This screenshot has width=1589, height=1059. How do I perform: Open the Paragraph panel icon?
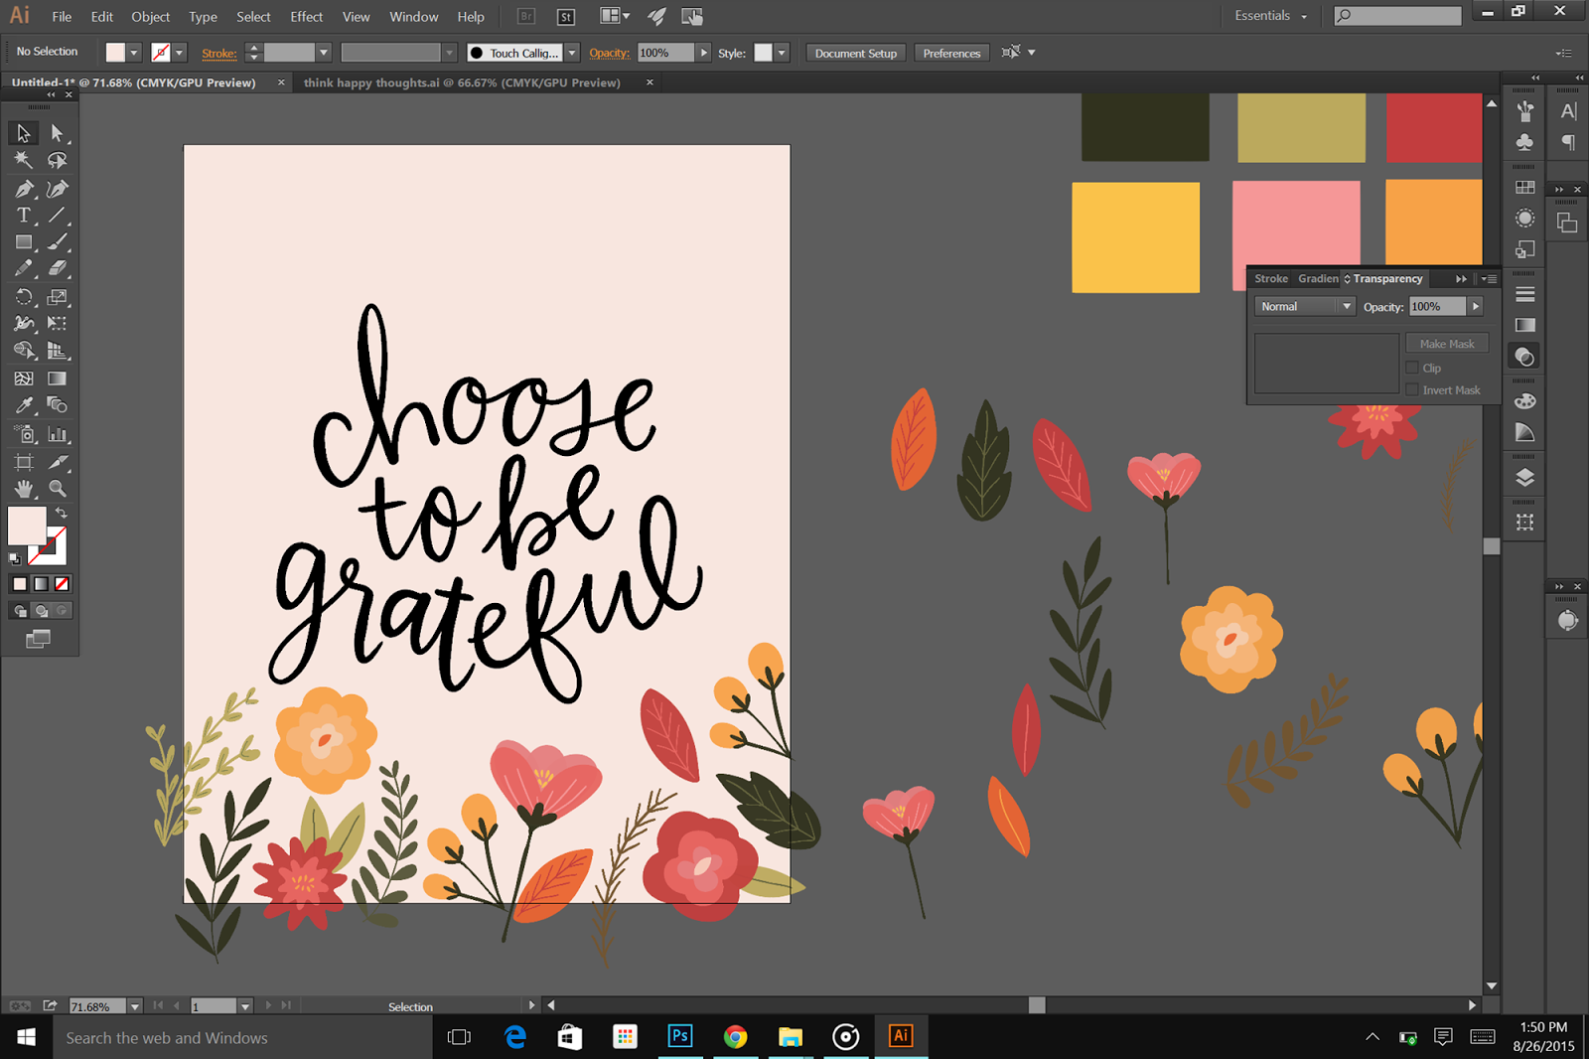tap(1569, 143)
